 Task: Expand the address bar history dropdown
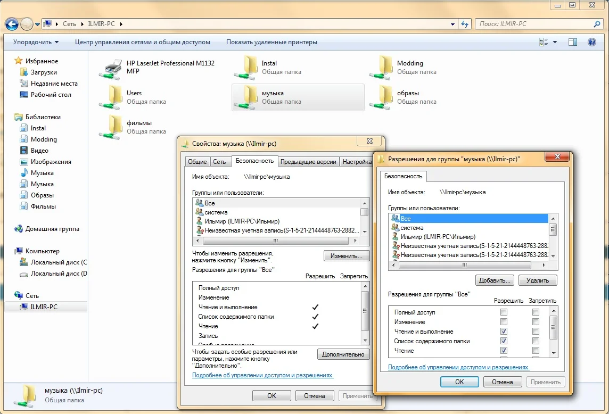[452, 24]
